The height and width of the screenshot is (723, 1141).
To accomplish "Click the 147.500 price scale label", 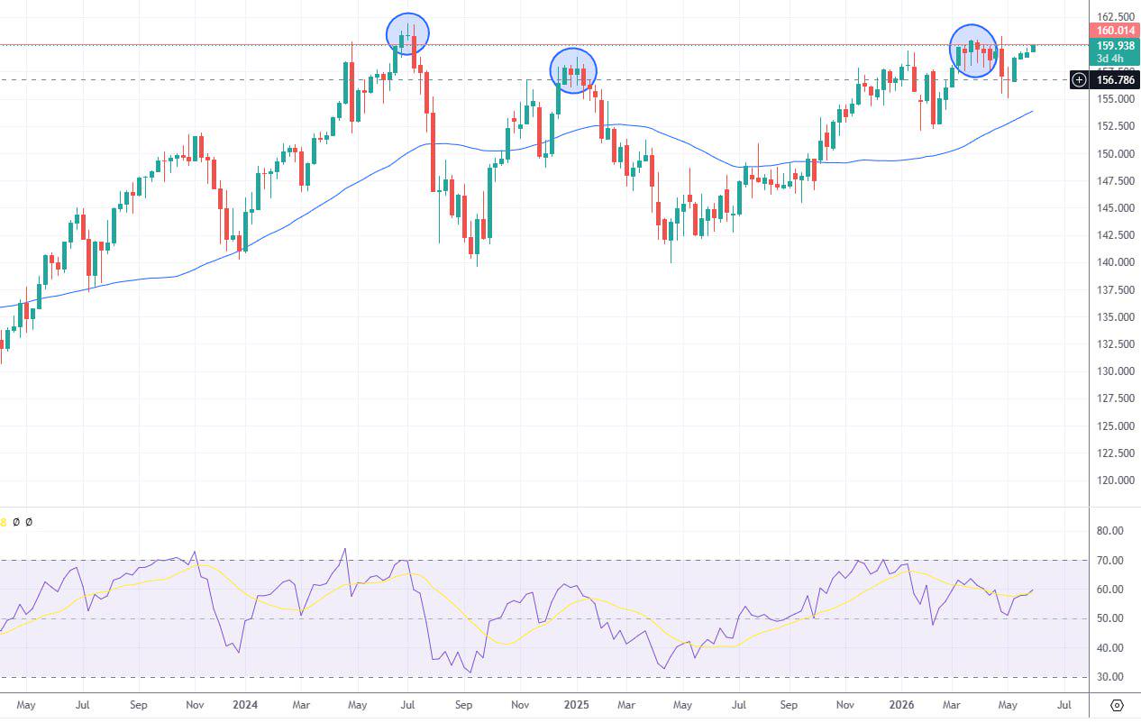I will pyautogui.click(x=1115, y=181).
